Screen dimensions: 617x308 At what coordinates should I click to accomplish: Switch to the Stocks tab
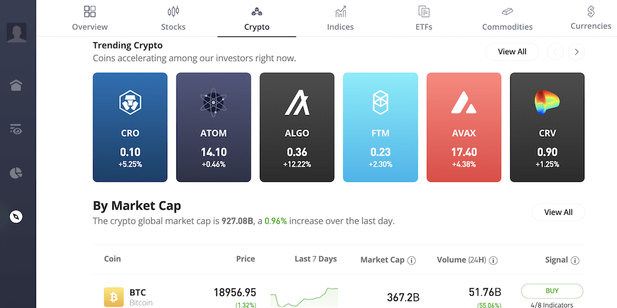173,18
